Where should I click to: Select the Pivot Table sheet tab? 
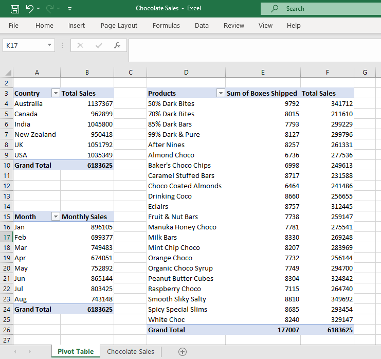[76, 351]
